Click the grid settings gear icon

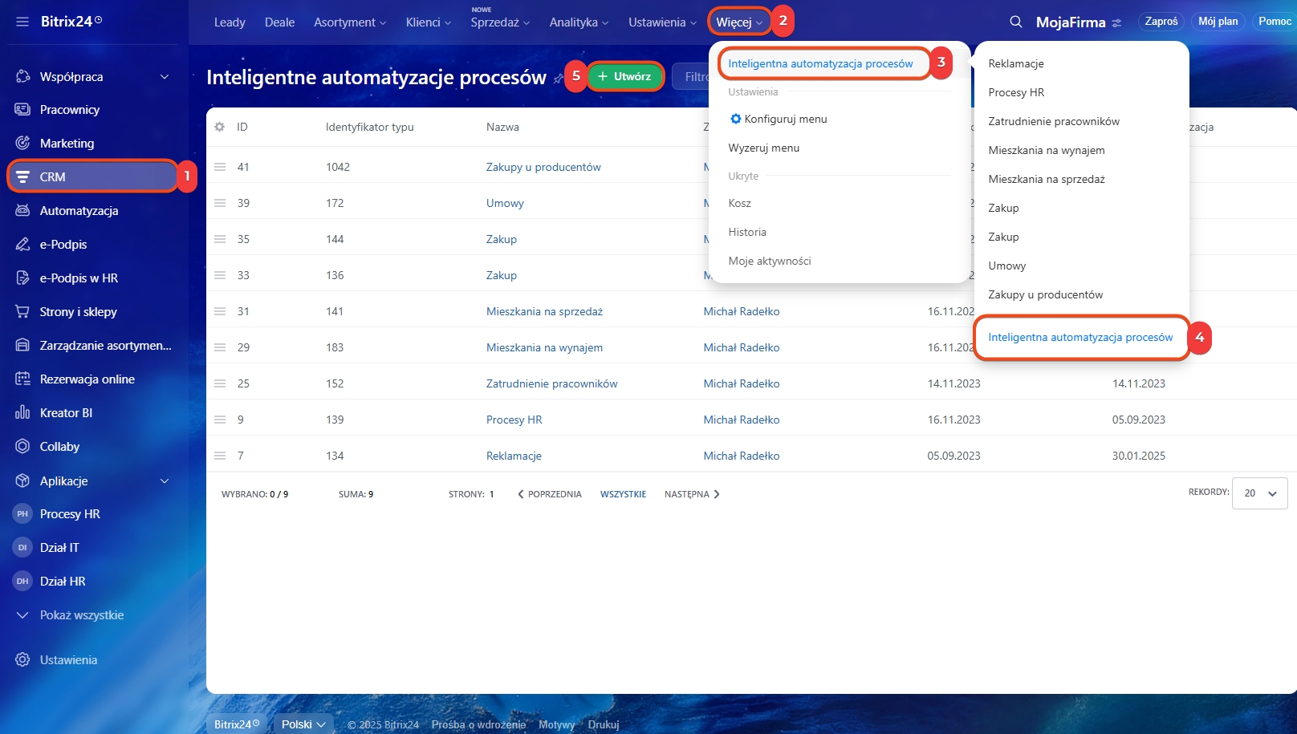pos(220,127)
